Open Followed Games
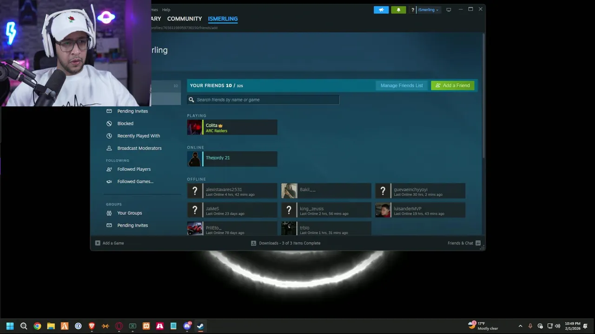This screenshot has height=334, width=595. pyautogui.click(x=135, y=181)
